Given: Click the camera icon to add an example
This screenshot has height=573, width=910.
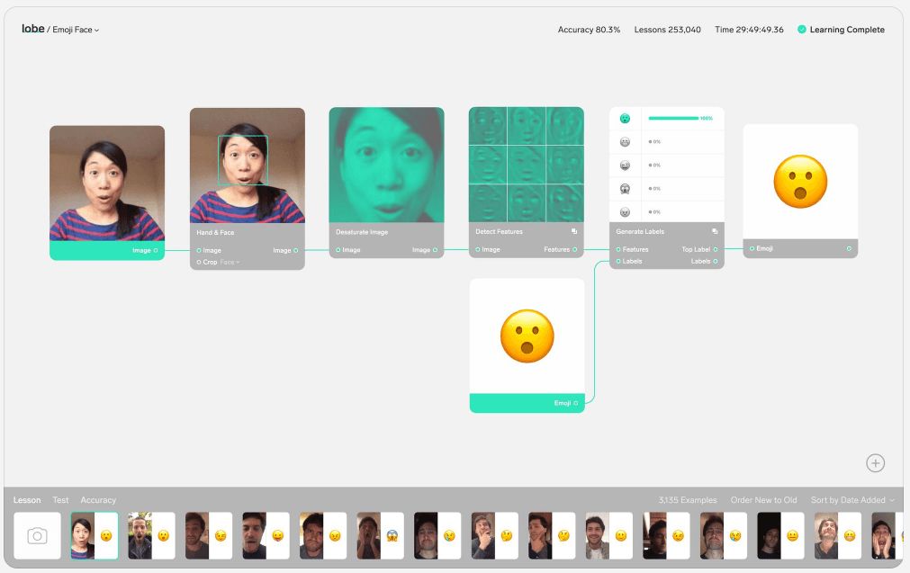Looking at the screenshot, I should [x=37, y=536].
